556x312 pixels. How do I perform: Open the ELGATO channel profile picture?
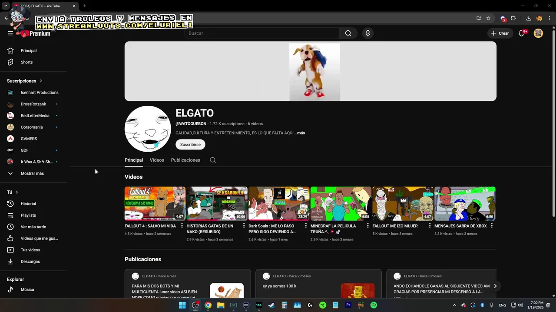tap(148, 129)
